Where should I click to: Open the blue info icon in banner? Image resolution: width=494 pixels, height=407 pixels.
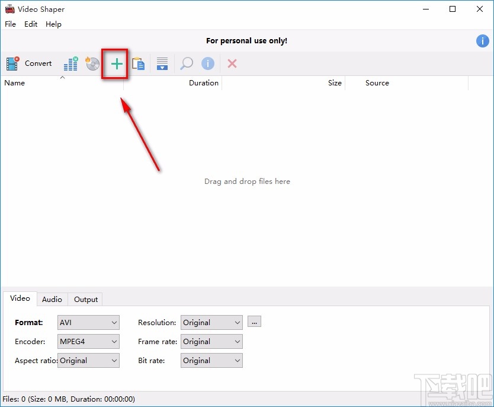point(482,41)
